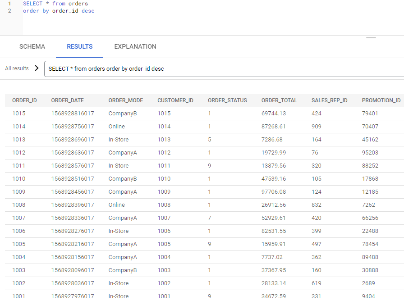Click order total 47539.16
This screenshot has width=404, height=305.
pos(274,179)
